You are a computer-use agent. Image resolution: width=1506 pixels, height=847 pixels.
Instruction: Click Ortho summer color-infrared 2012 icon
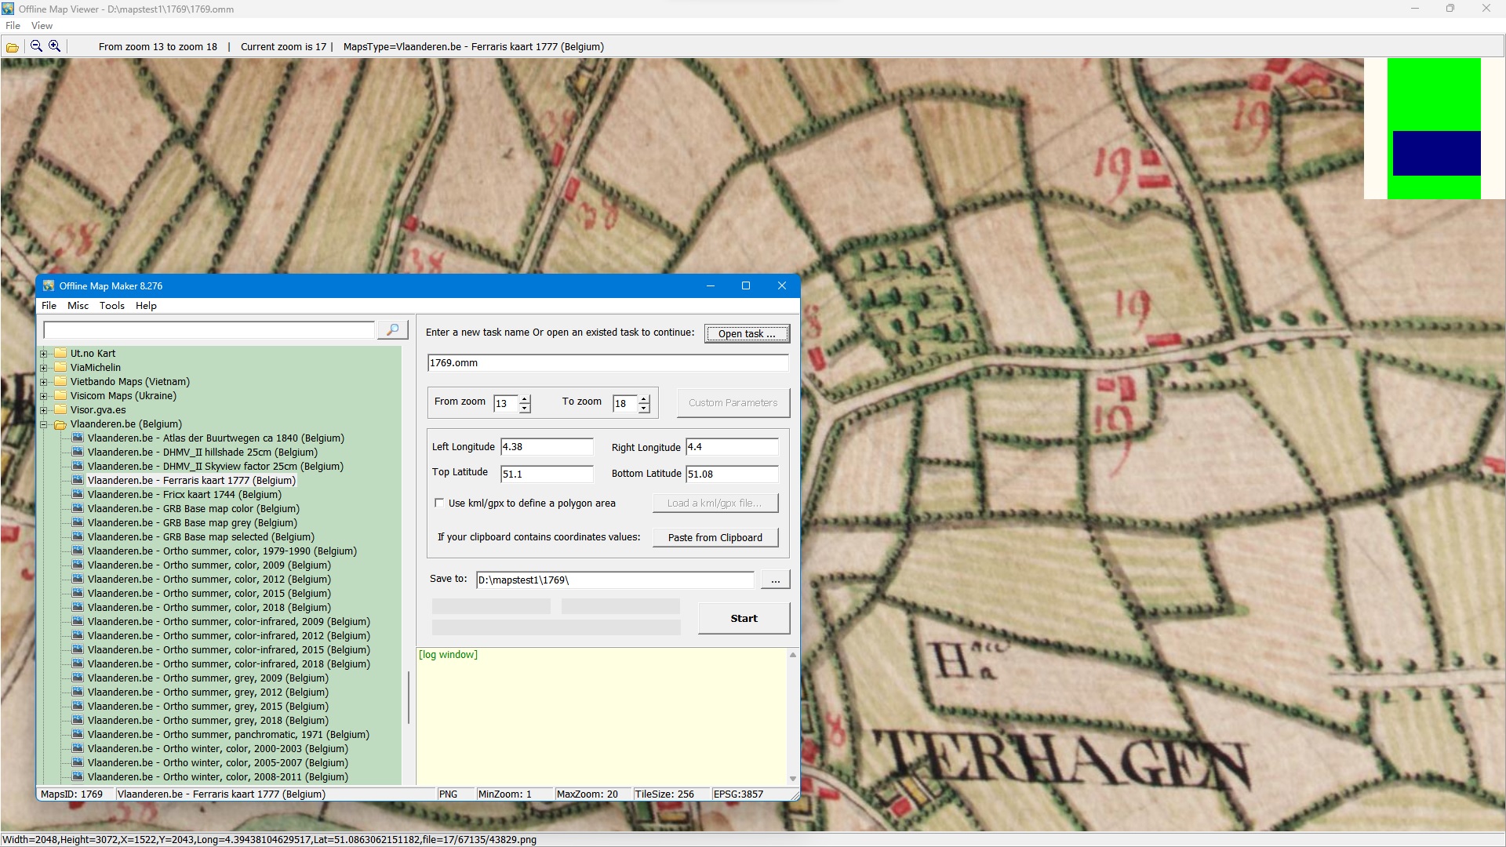click(78, 635)
